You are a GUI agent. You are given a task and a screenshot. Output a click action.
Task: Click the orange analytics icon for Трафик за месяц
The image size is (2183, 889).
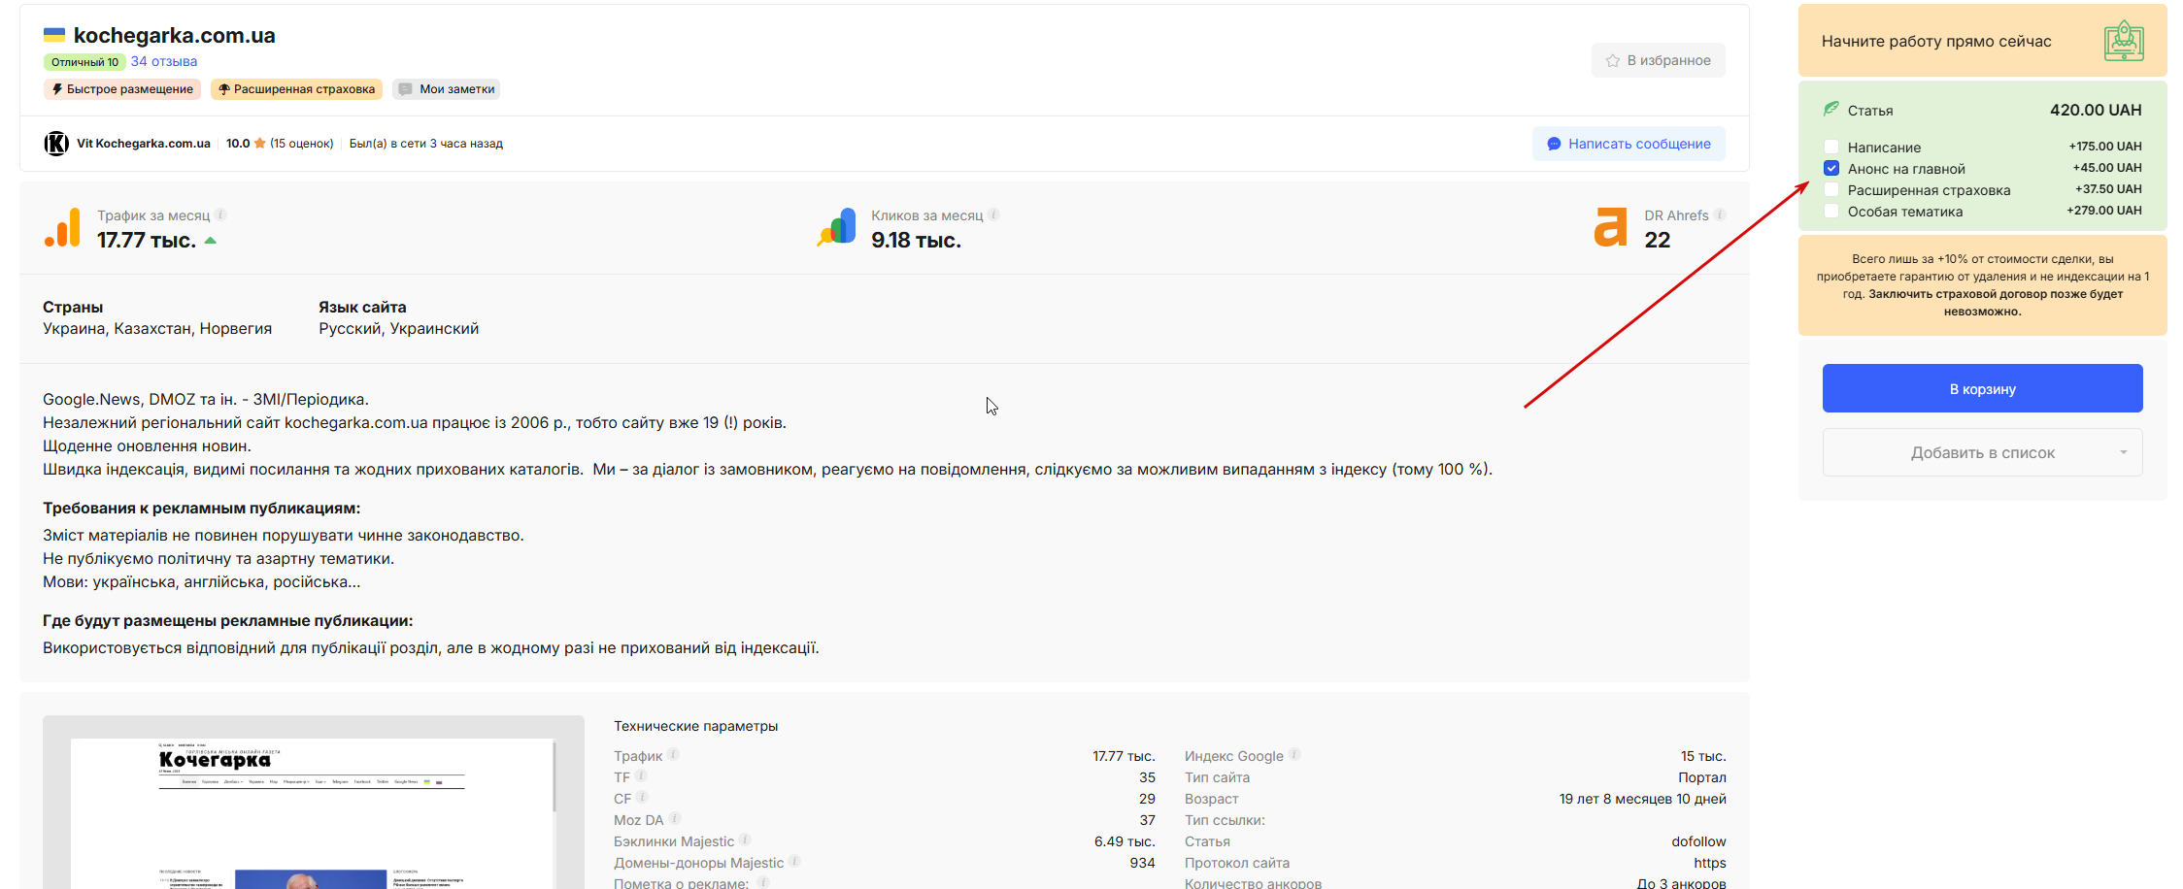pos(63,228)
